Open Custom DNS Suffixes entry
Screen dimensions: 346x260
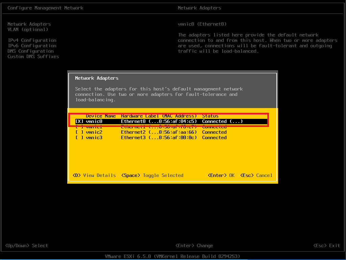click(33, 56)
